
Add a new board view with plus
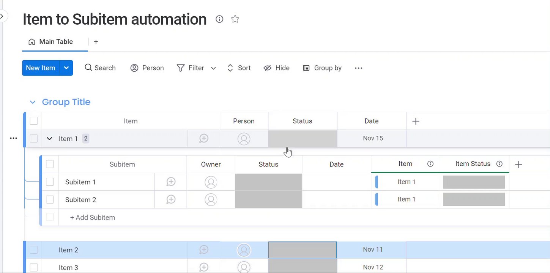pos(96,42)
